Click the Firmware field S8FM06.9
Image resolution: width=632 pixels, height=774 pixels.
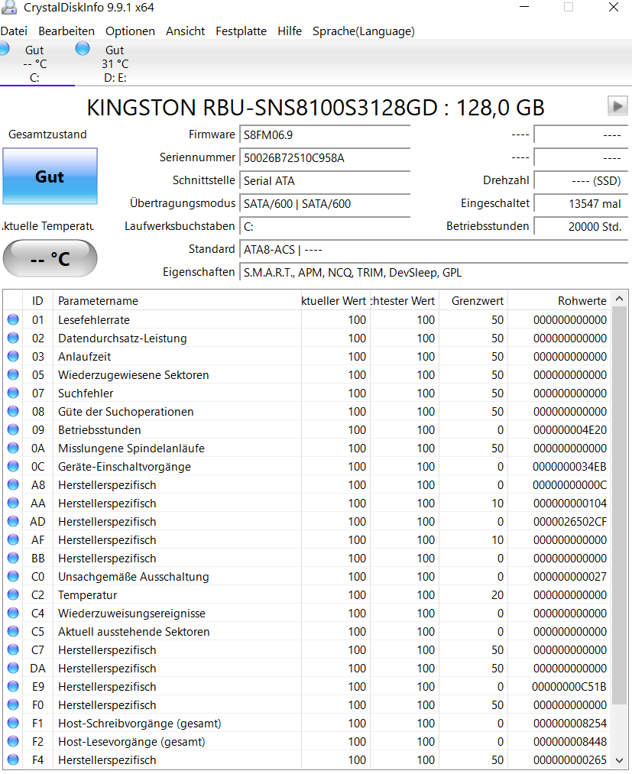[325, 135]
